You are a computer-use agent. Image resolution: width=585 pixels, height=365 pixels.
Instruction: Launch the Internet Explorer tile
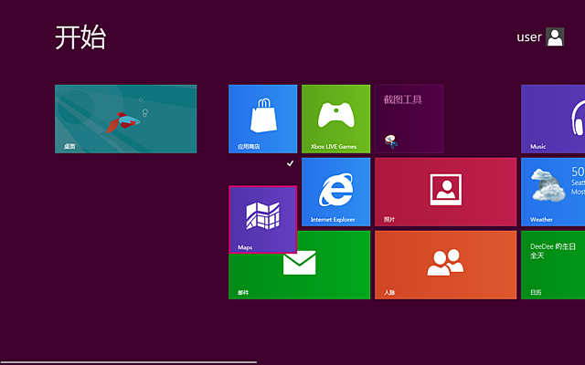click(335, 192)
